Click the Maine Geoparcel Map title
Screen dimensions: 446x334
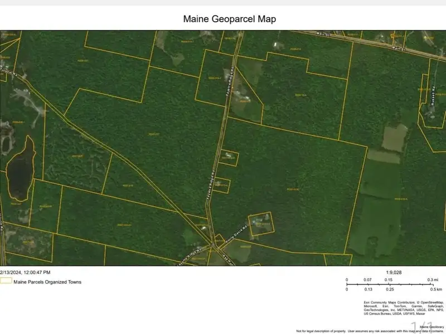229,19
